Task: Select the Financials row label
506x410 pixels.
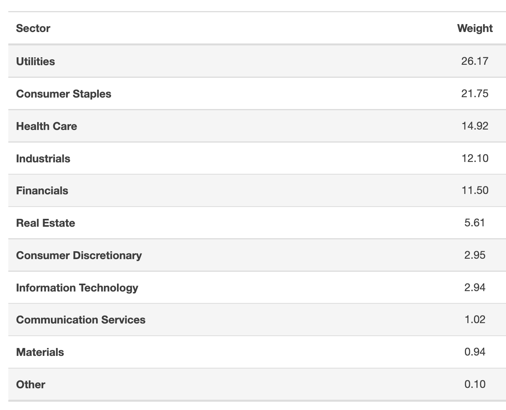Action: (x=42, y=191)
